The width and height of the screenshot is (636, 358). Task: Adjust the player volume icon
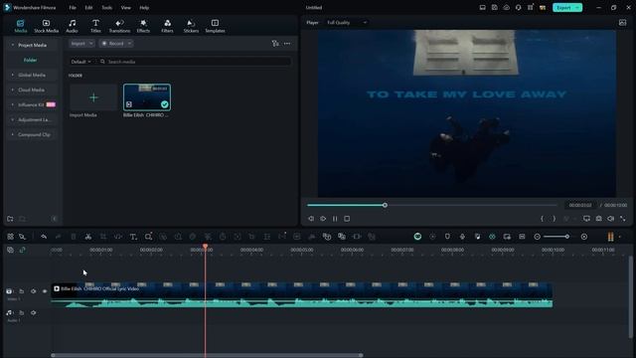(611, 219)
